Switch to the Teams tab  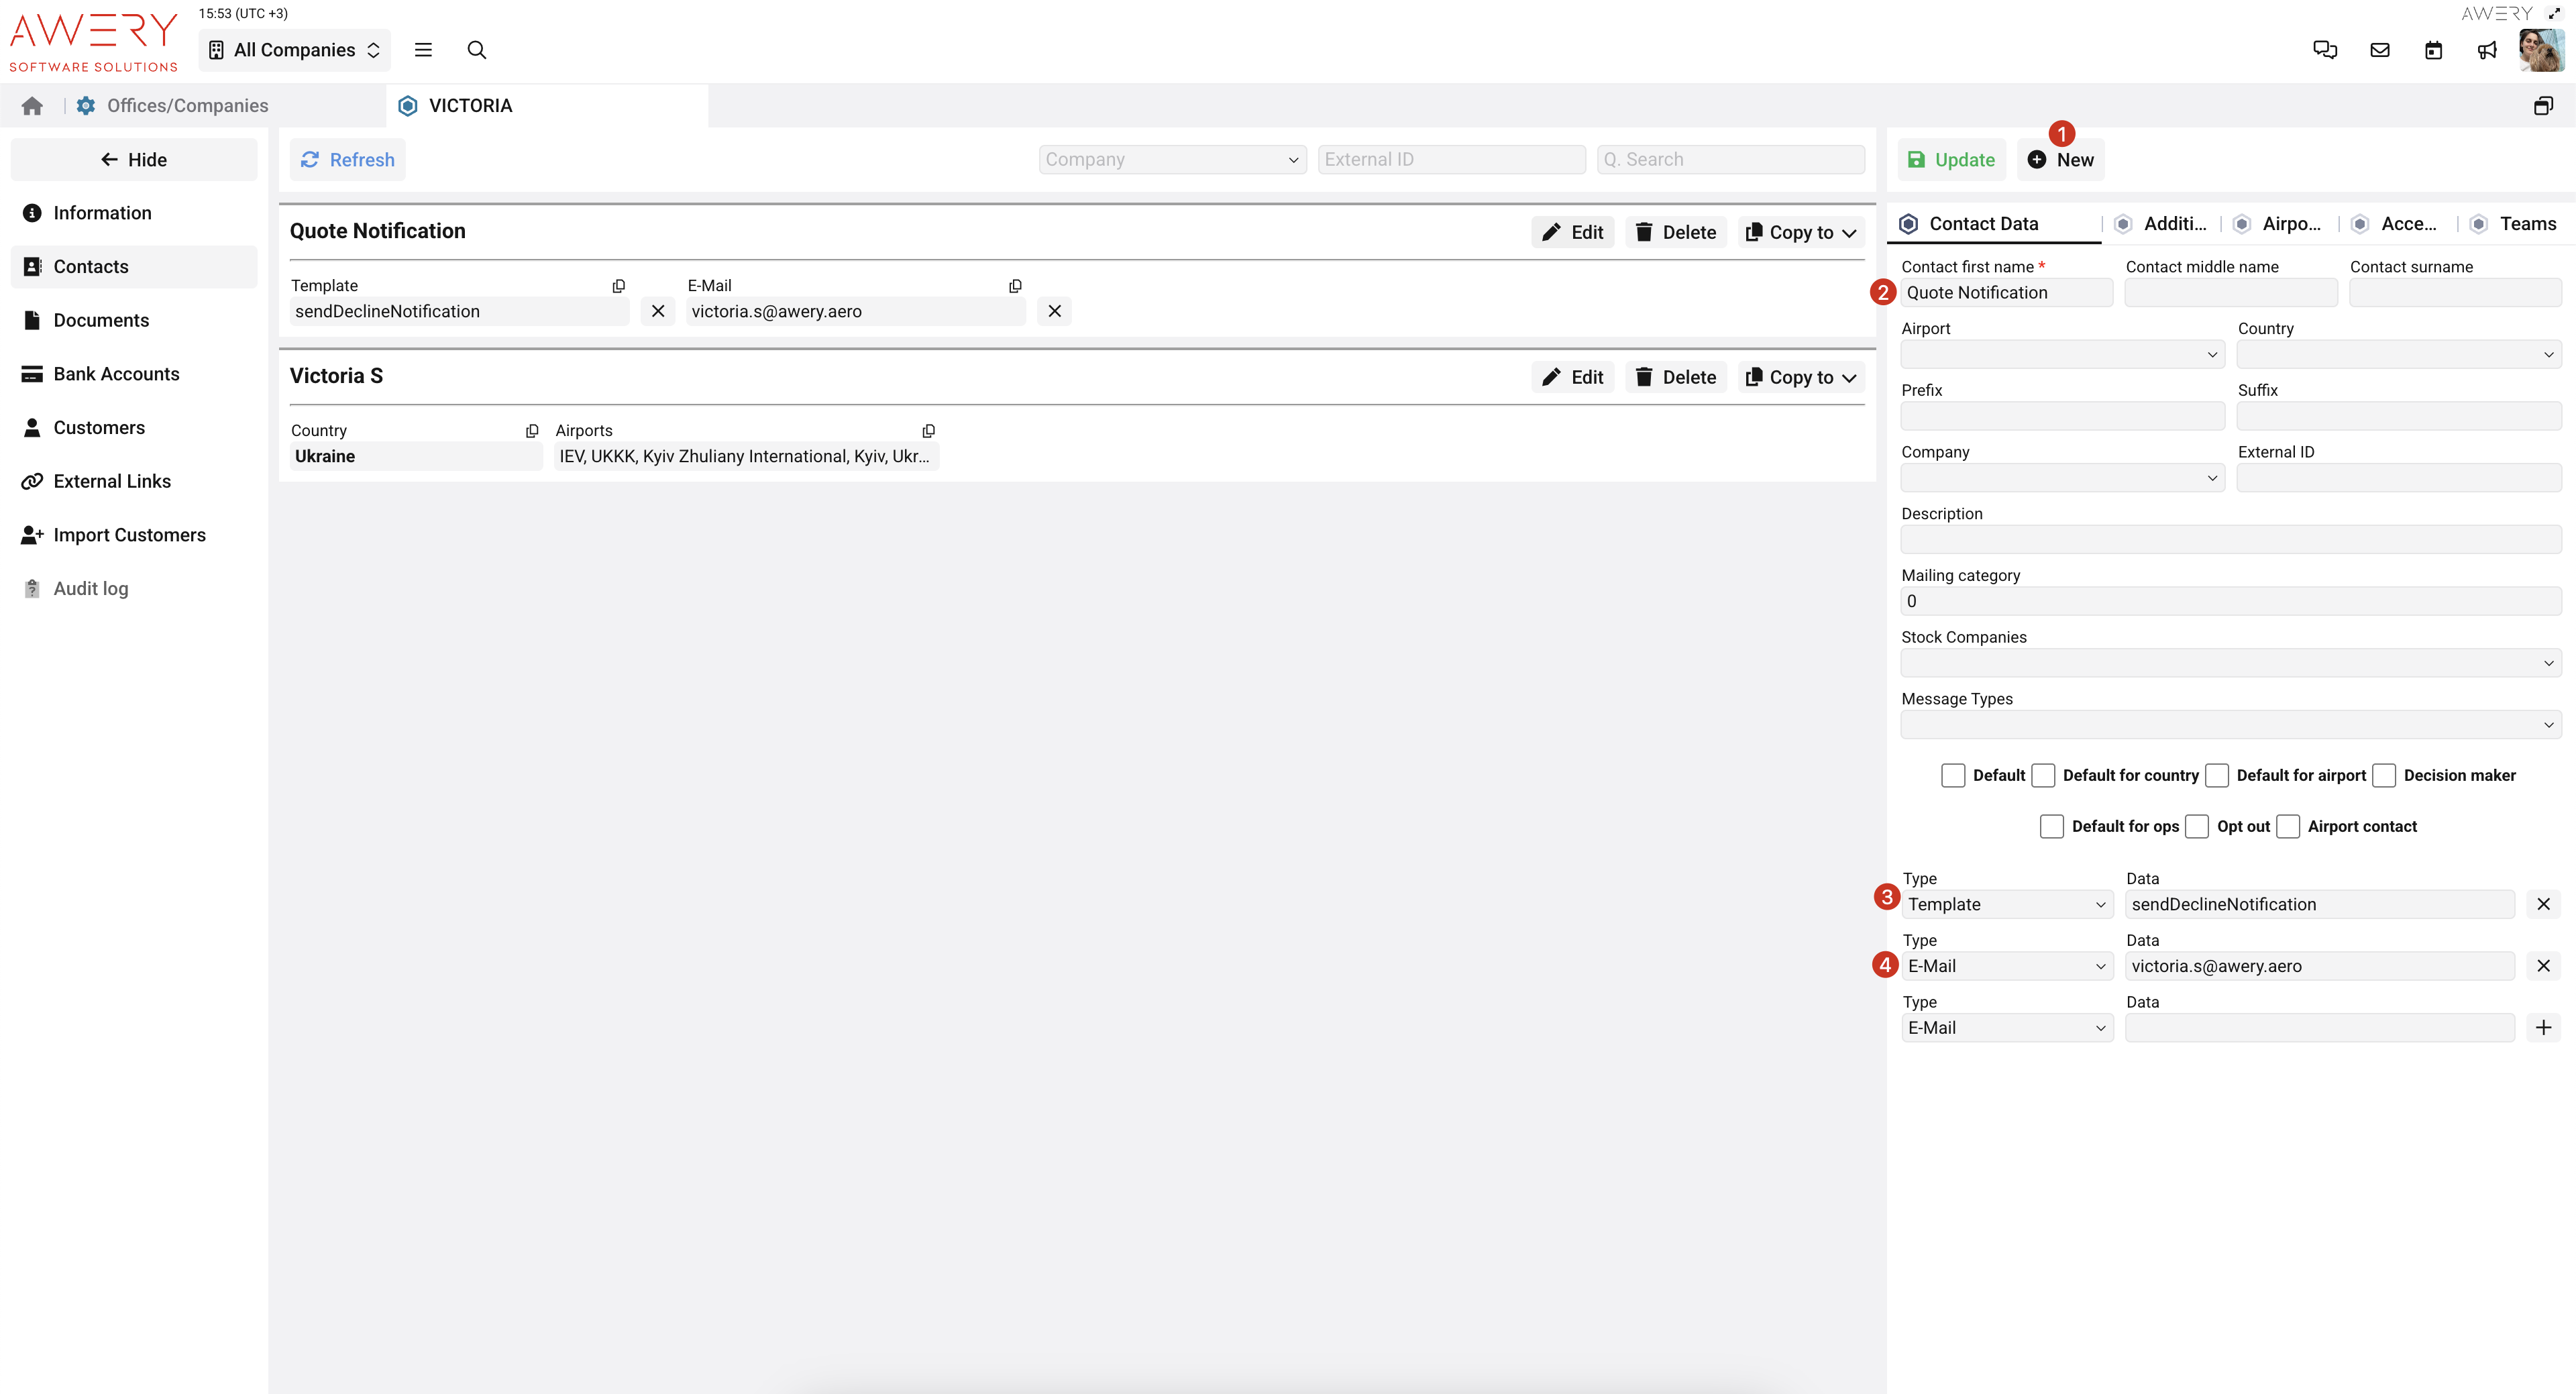coord(2527,224)
